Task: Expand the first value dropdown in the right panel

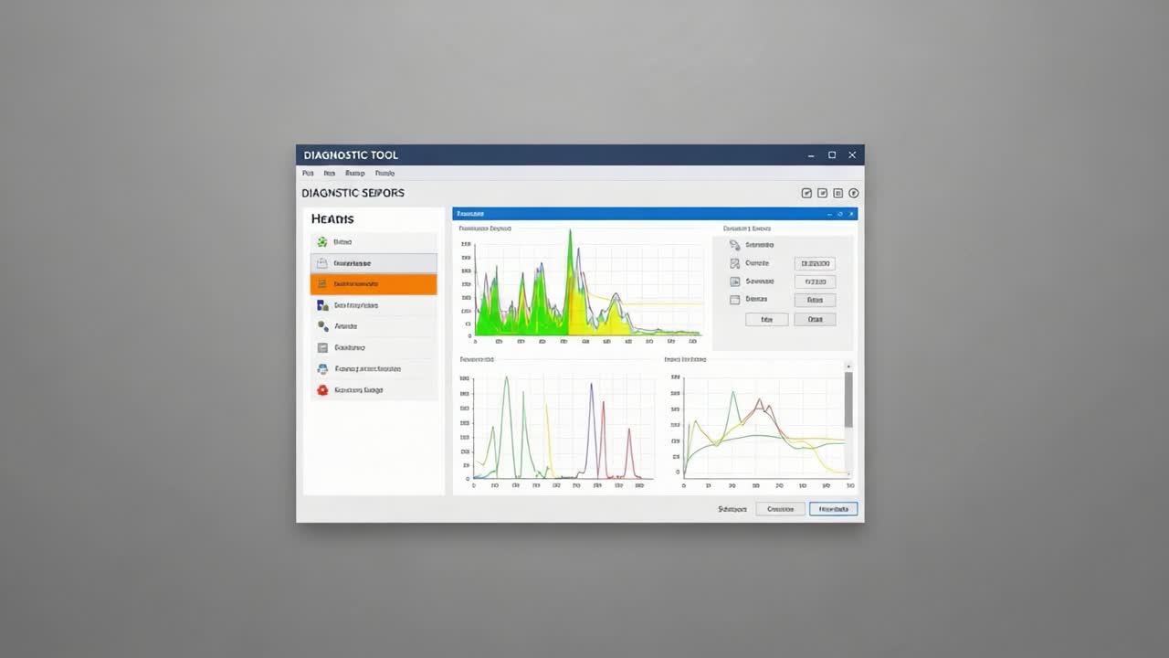Action: pyautogui.click(x=816, y=263)
